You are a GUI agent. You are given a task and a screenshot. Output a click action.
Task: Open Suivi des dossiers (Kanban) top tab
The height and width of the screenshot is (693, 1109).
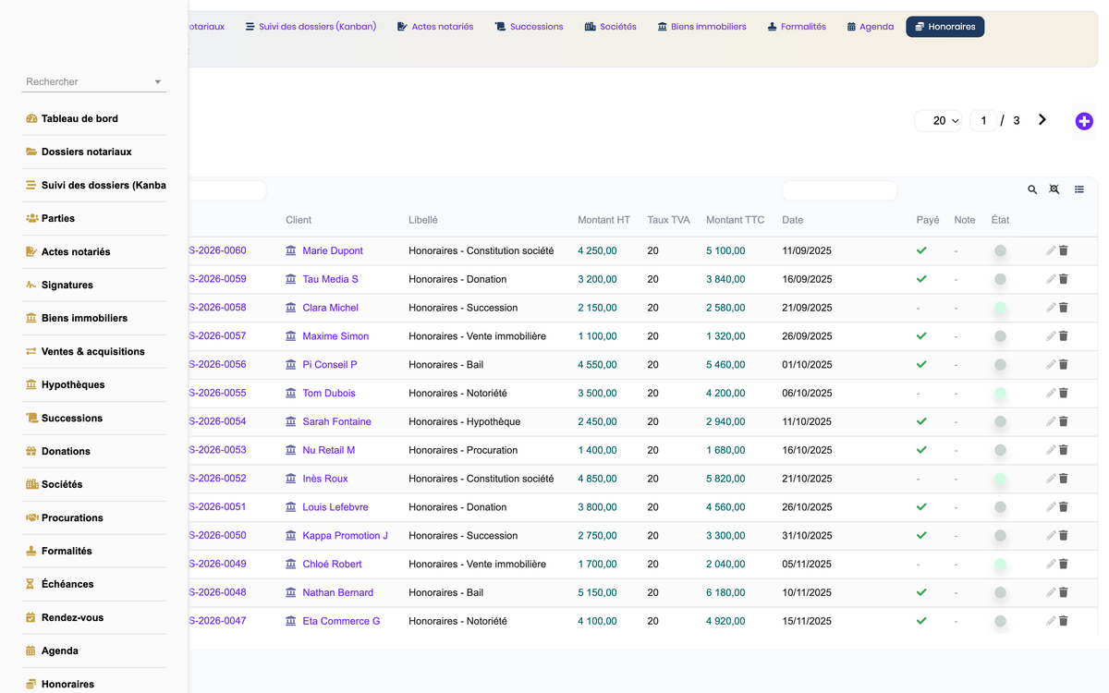tap(311, 27)
